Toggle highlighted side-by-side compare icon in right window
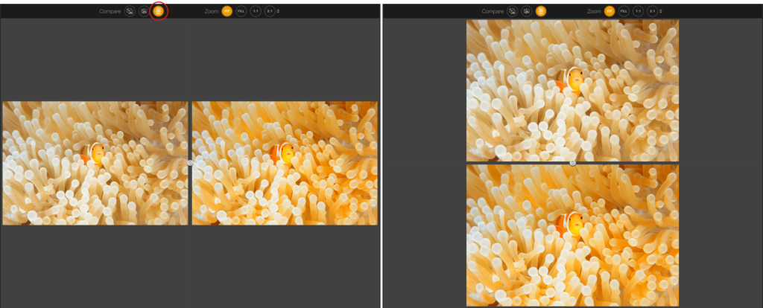This screenshot has height=308, width=763. 541,11
